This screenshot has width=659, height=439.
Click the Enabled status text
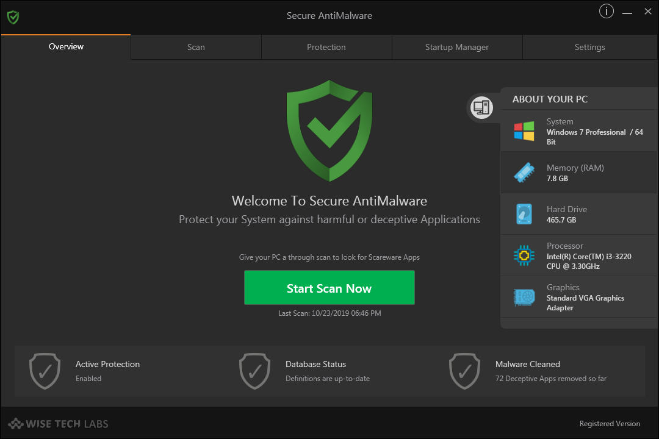(88, 379)
